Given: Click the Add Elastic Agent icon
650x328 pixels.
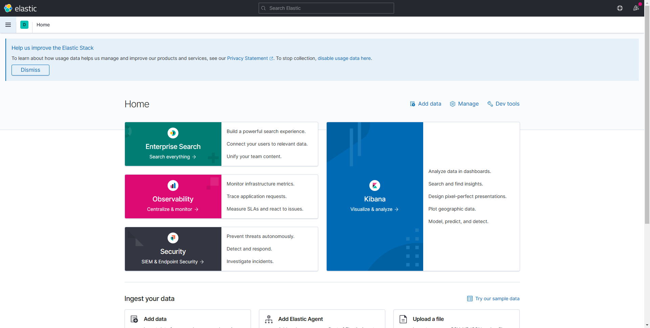Looking at the screenshot, I should 269,319.
